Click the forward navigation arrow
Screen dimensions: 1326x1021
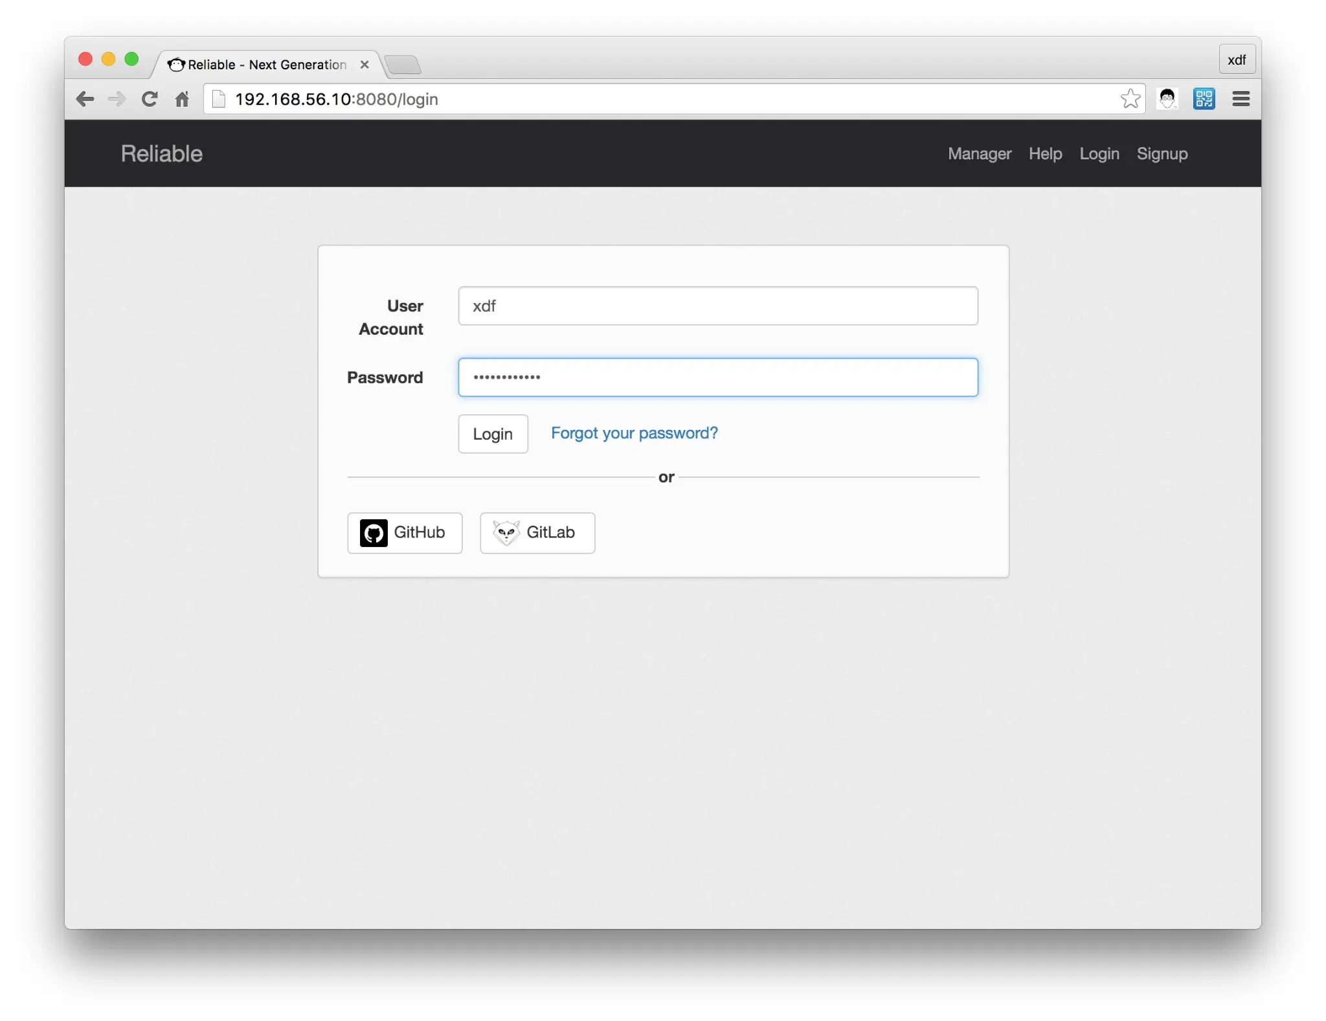click(117, 99)
